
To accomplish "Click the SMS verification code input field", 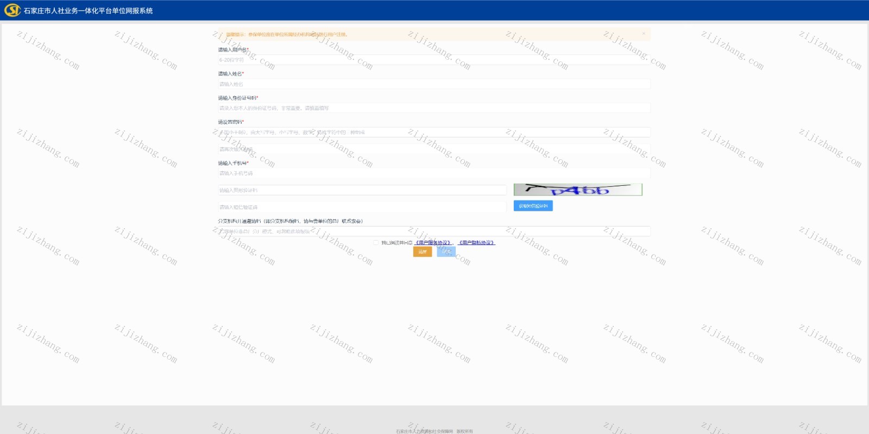I will (362, 207).
